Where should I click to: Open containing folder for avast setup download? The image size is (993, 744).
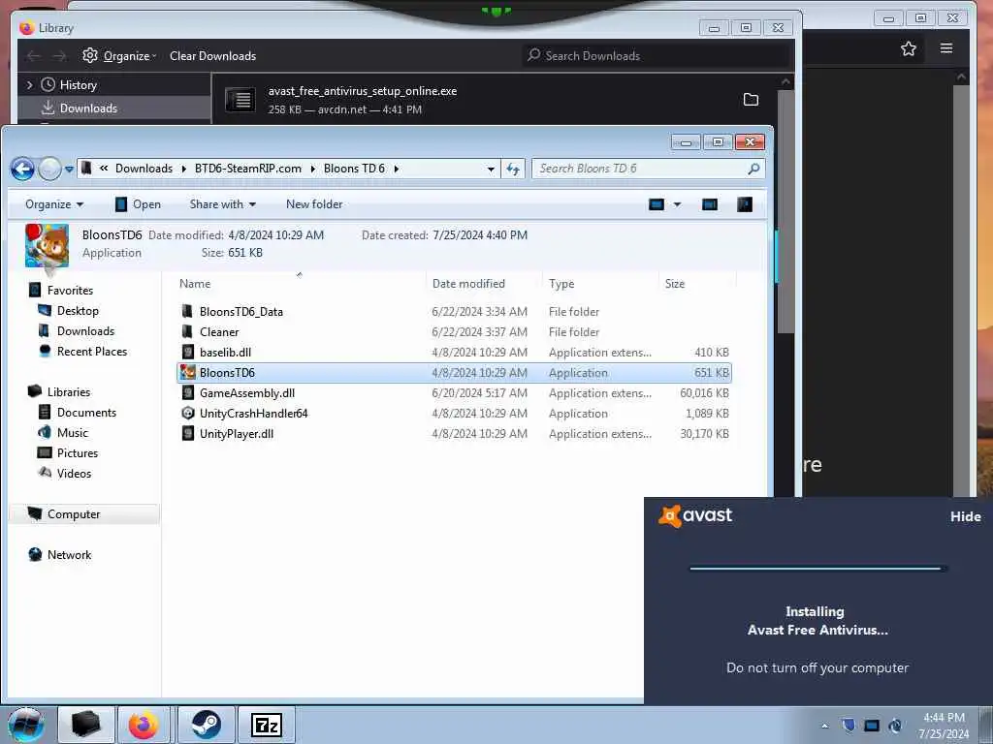[752, 100]
